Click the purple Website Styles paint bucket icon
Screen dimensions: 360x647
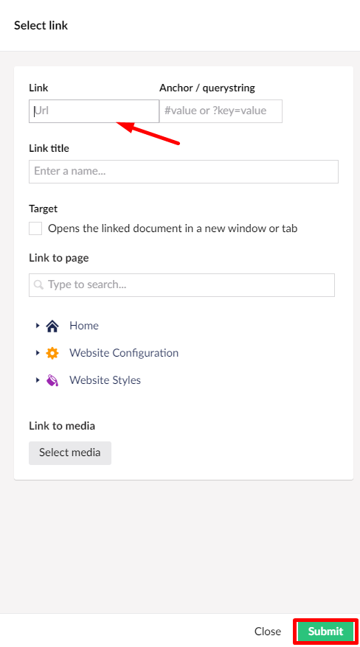[52, 380]
